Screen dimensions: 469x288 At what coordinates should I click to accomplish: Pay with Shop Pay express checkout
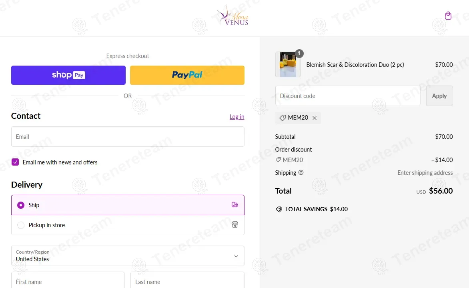point(68,75)
